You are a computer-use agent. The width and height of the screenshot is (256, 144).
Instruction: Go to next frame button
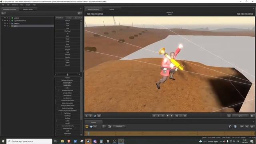176,116
